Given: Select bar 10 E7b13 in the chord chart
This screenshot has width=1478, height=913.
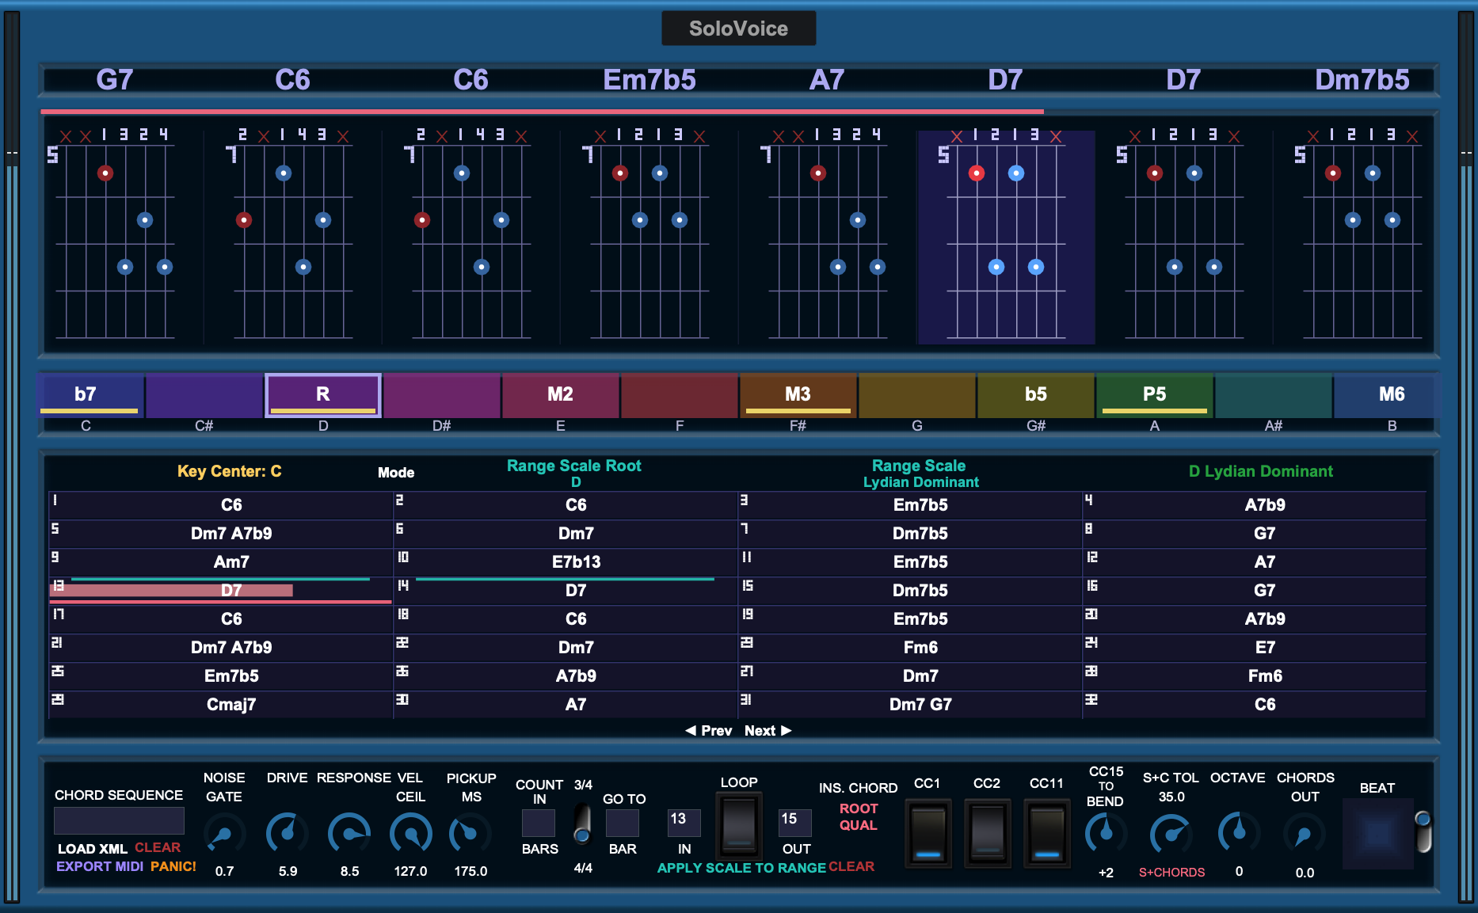Looking at the screenshot, I should pos(566,561).
